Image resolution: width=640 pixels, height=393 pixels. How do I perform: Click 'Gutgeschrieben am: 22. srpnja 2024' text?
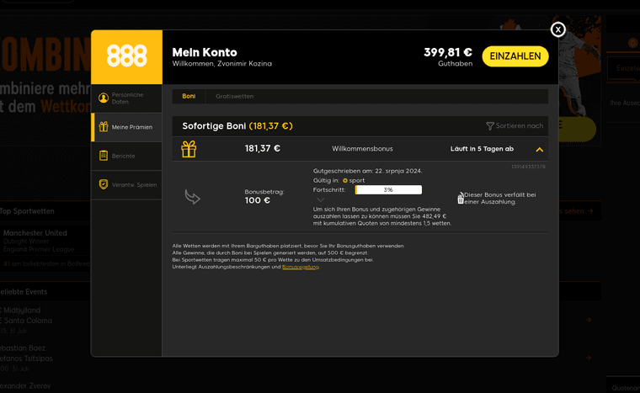click(x=367, y=171)
